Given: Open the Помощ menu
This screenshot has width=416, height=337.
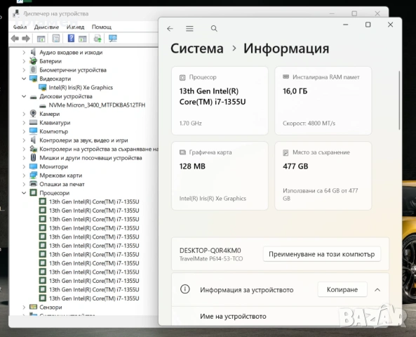Looking at the screenshot, I should (x=102, y=27).
